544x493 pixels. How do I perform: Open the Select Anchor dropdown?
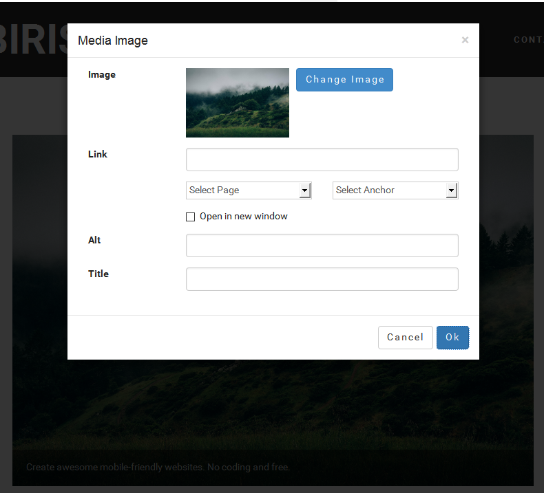coord(395,190)
